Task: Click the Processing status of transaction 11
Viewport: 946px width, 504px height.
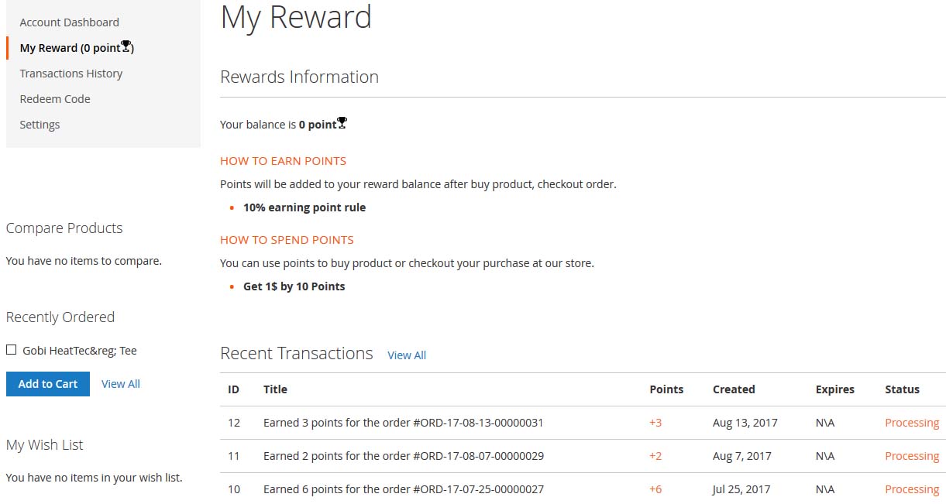Action: tap(912, 456)
